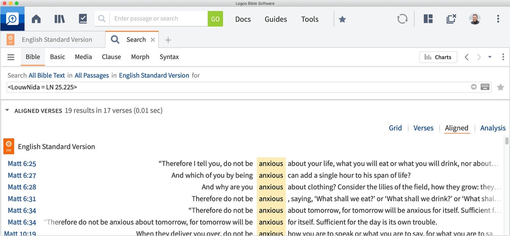
Task: Open the checklist documents icon
Action: [83, 19]
